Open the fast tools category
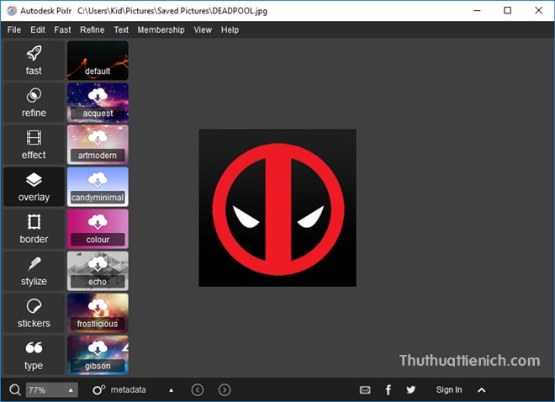Screen dimensions: 555x402 34,61
